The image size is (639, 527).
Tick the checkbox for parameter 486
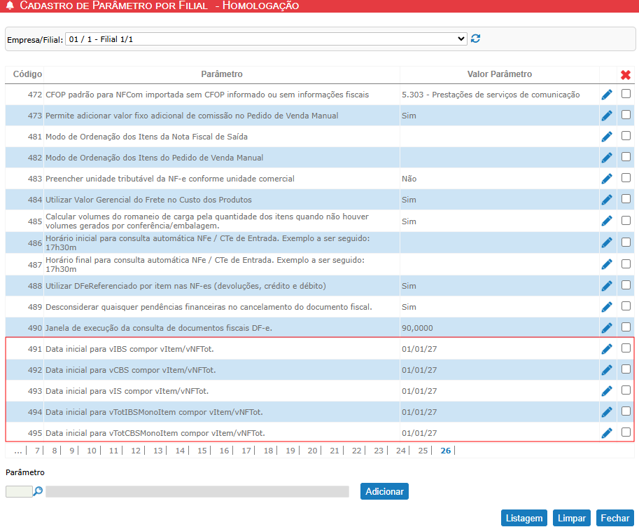(626, 242)
